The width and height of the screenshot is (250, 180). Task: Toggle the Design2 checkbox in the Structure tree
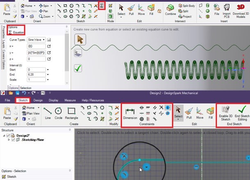pyautogui.click(x=8, y=135)
